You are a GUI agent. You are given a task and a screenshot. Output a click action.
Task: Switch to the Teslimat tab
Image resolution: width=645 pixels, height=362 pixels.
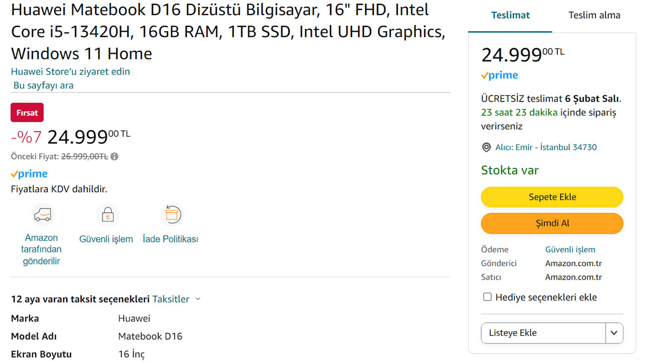click(x=510, y=15)
